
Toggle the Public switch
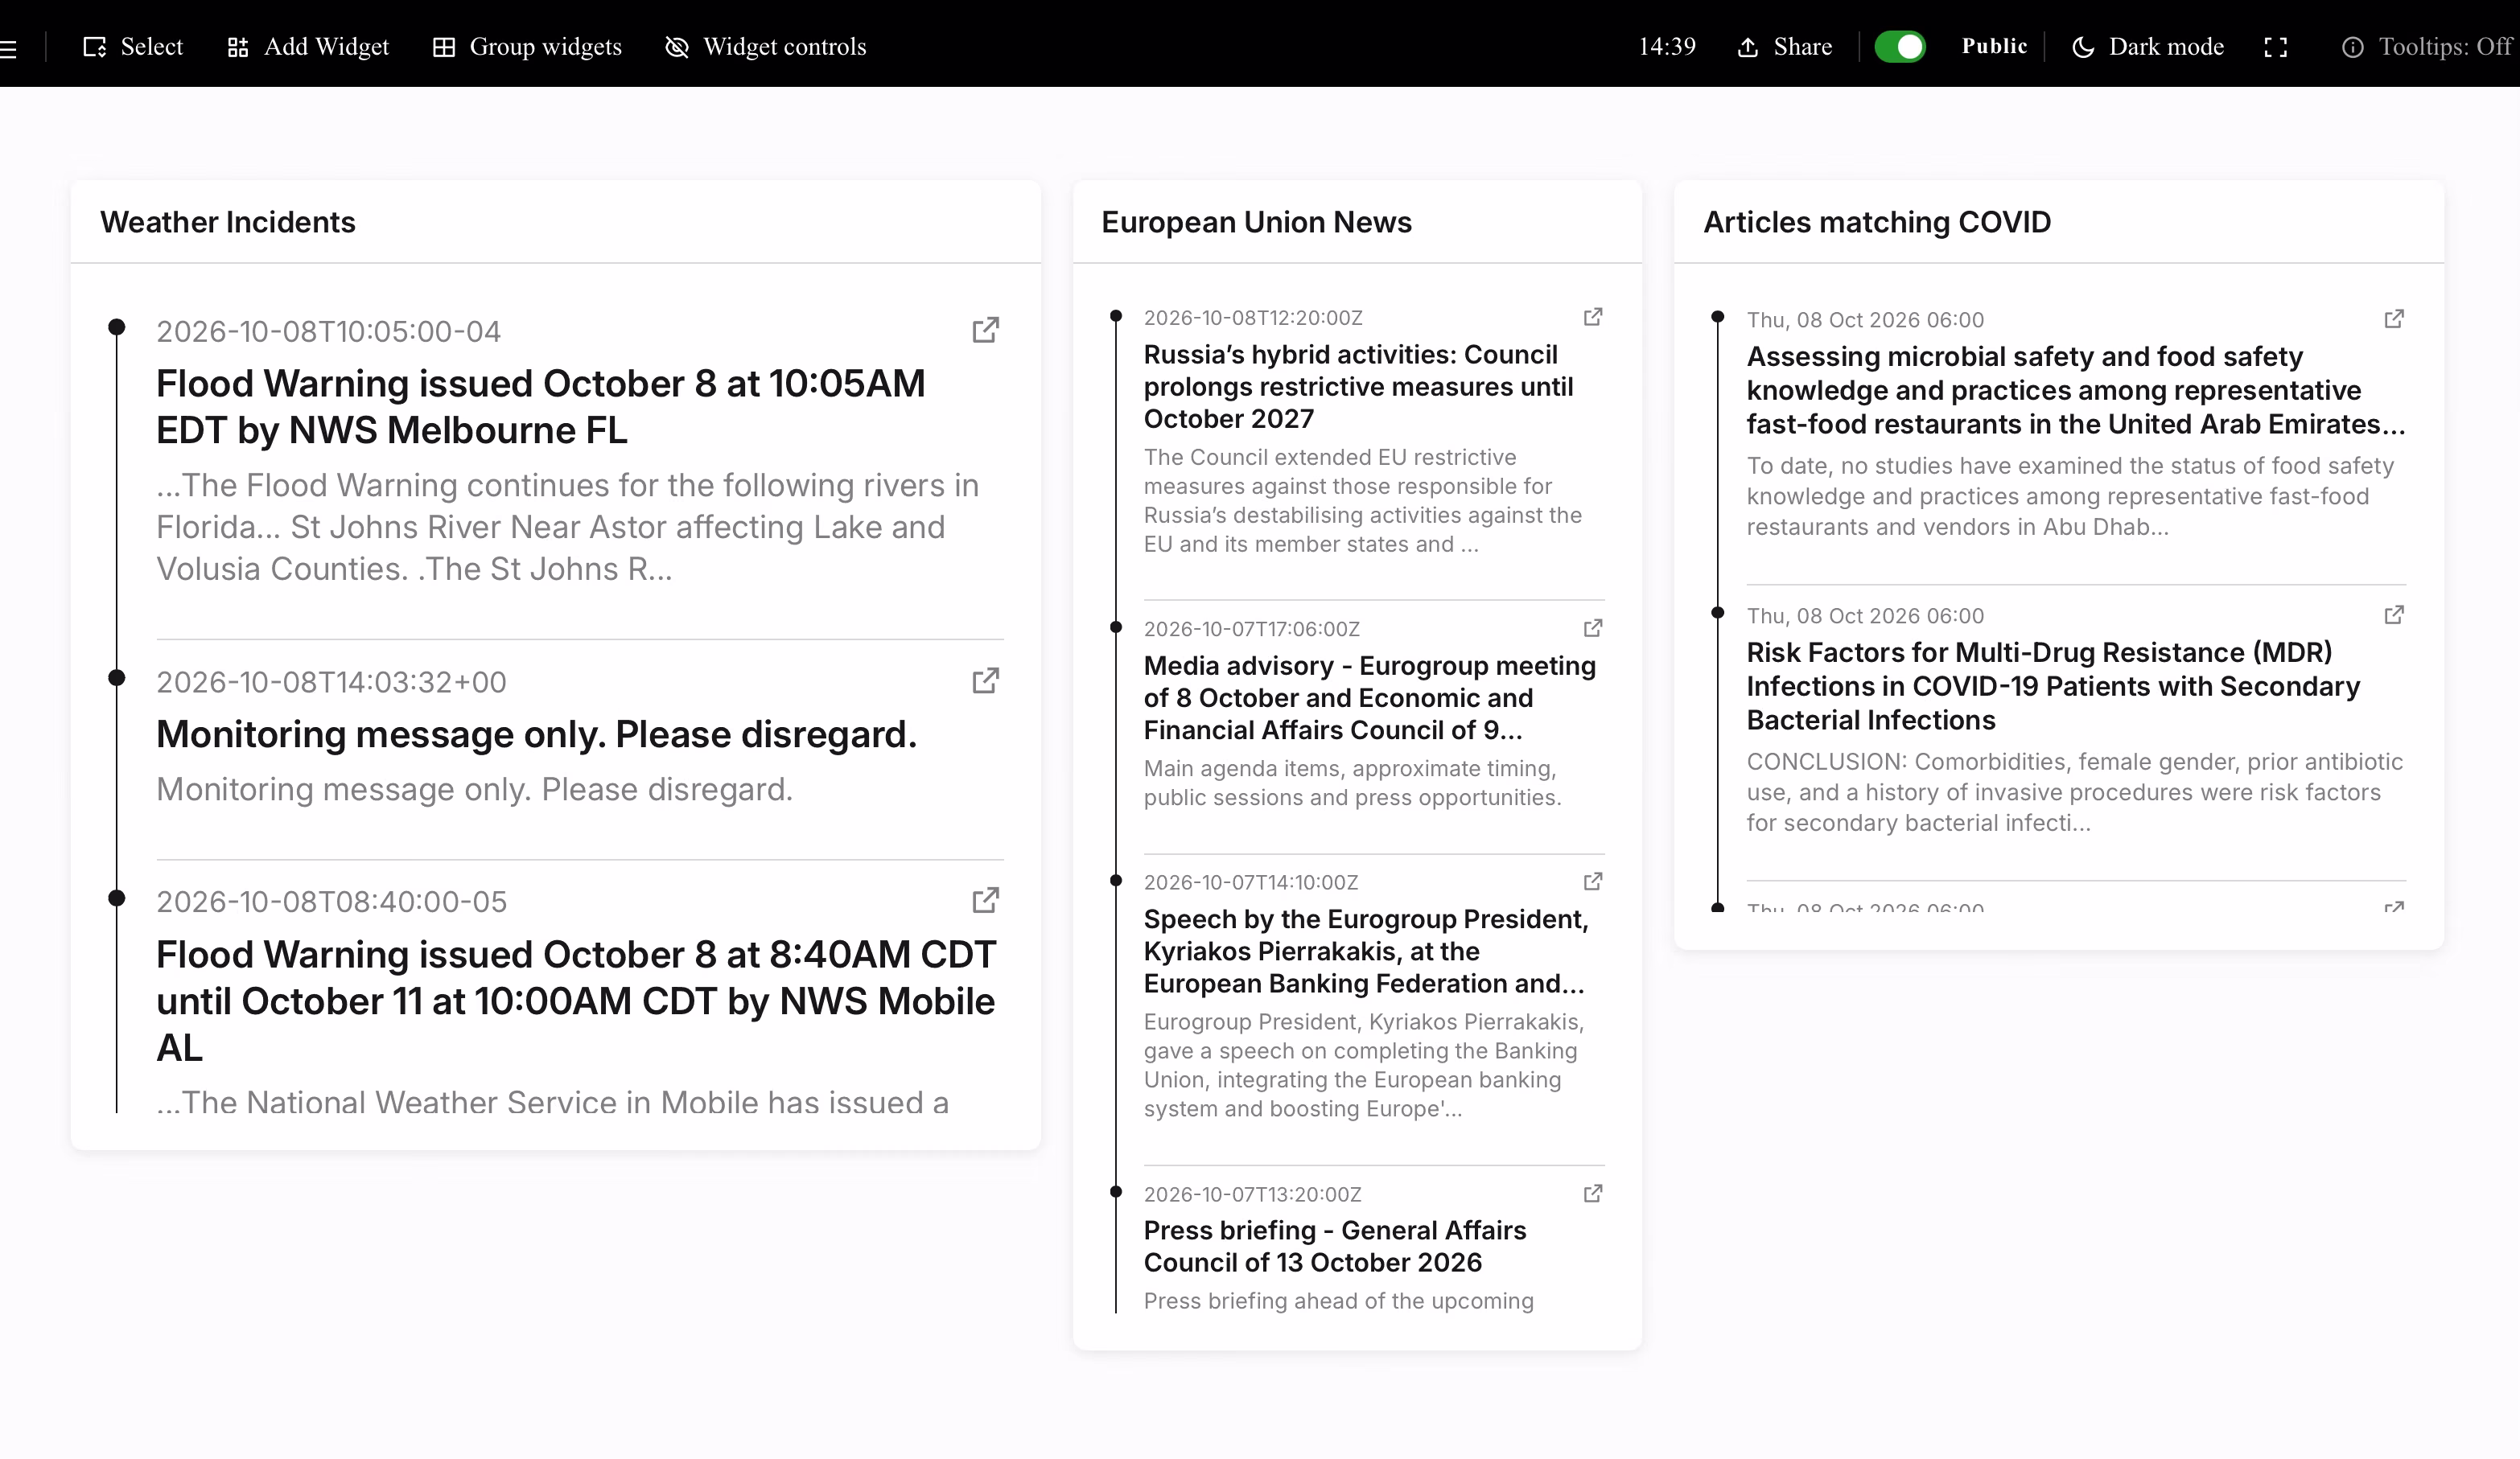click(x=1900, y=47)
